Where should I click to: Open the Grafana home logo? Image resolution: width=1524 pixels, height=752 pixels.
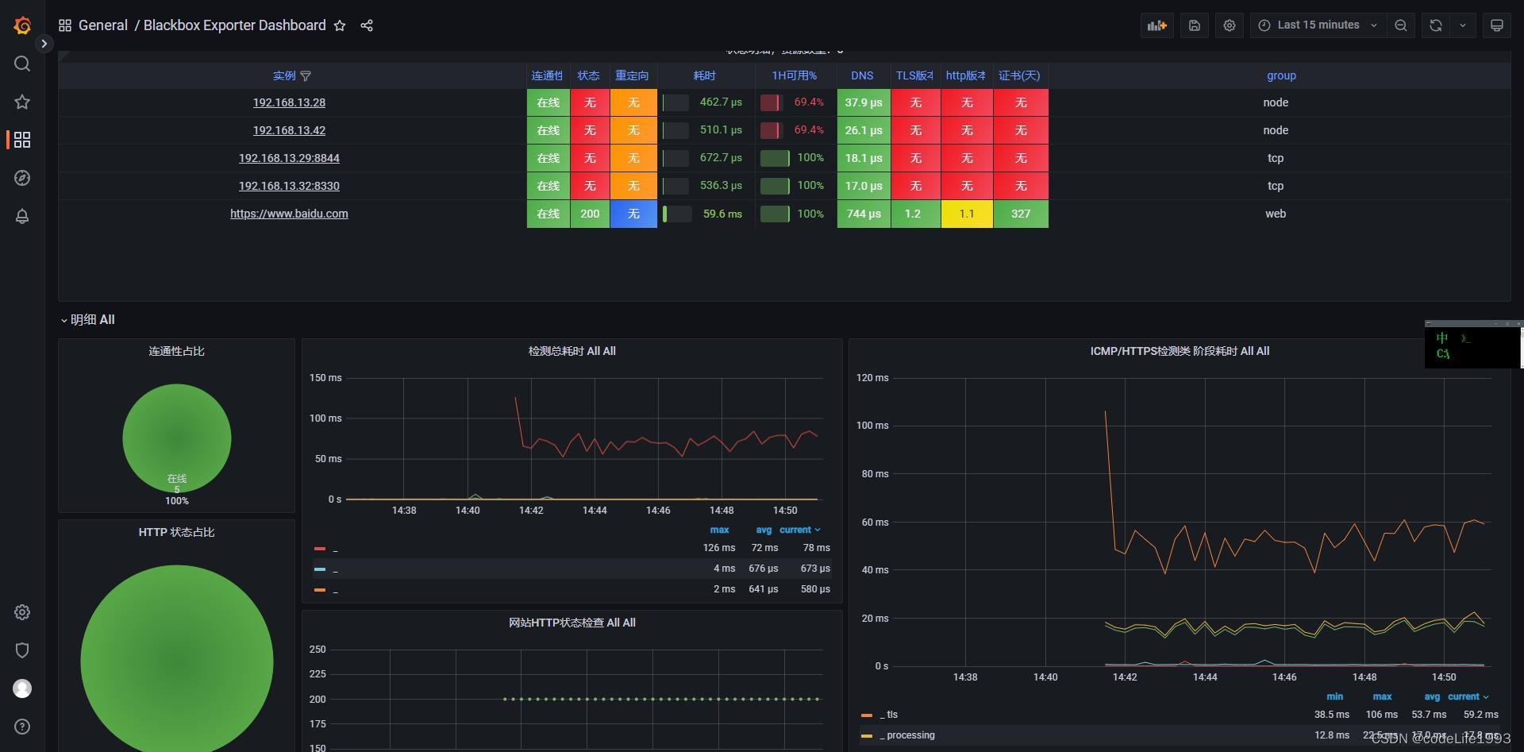pyautogui.click(x=22, y=25)
